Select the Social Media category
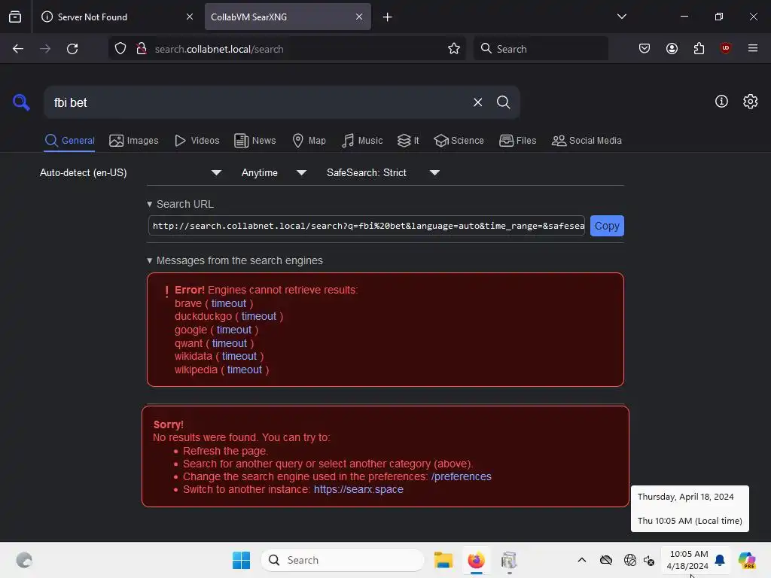The image size is (771, 578). pos(587,141)
